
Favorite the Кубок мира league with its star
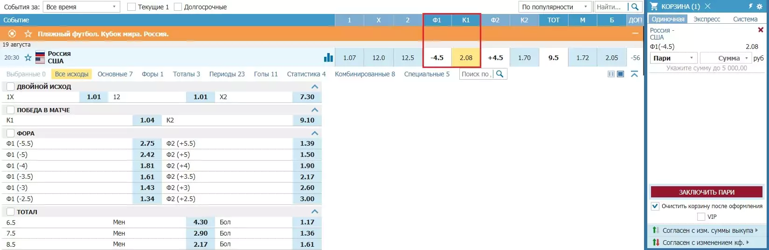pos(28,34)
